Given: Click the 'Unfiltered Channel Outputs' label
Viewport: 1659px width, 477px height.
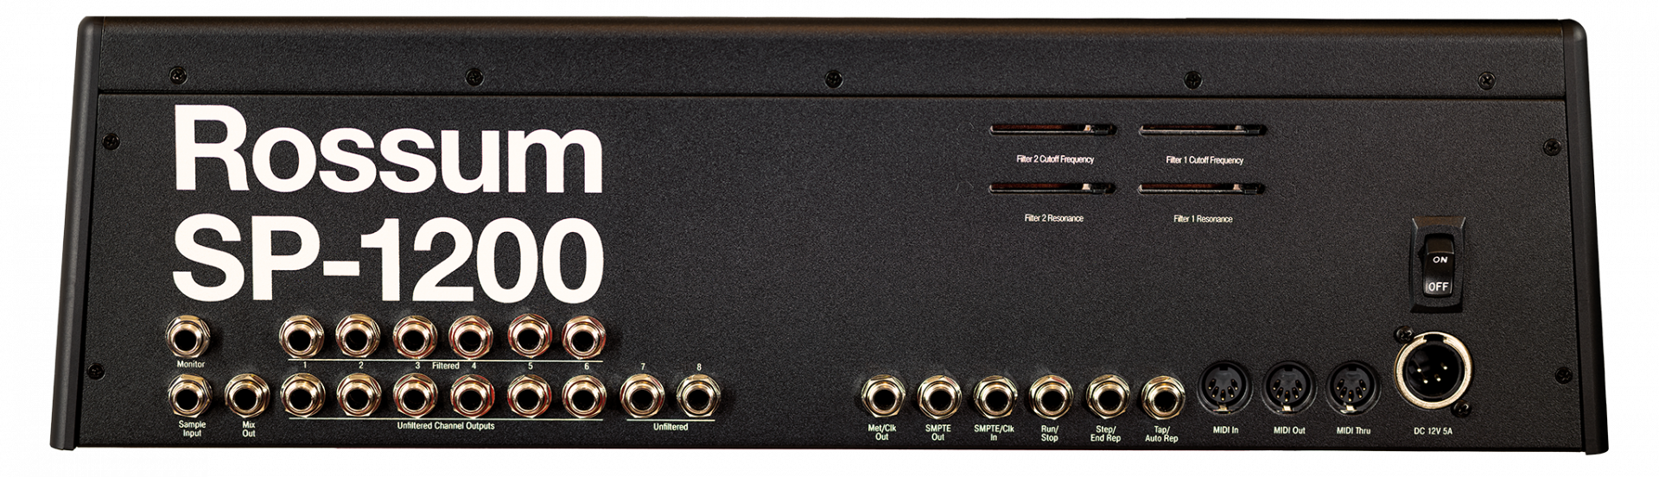Looking at the screenshot, I should (445, 426).
